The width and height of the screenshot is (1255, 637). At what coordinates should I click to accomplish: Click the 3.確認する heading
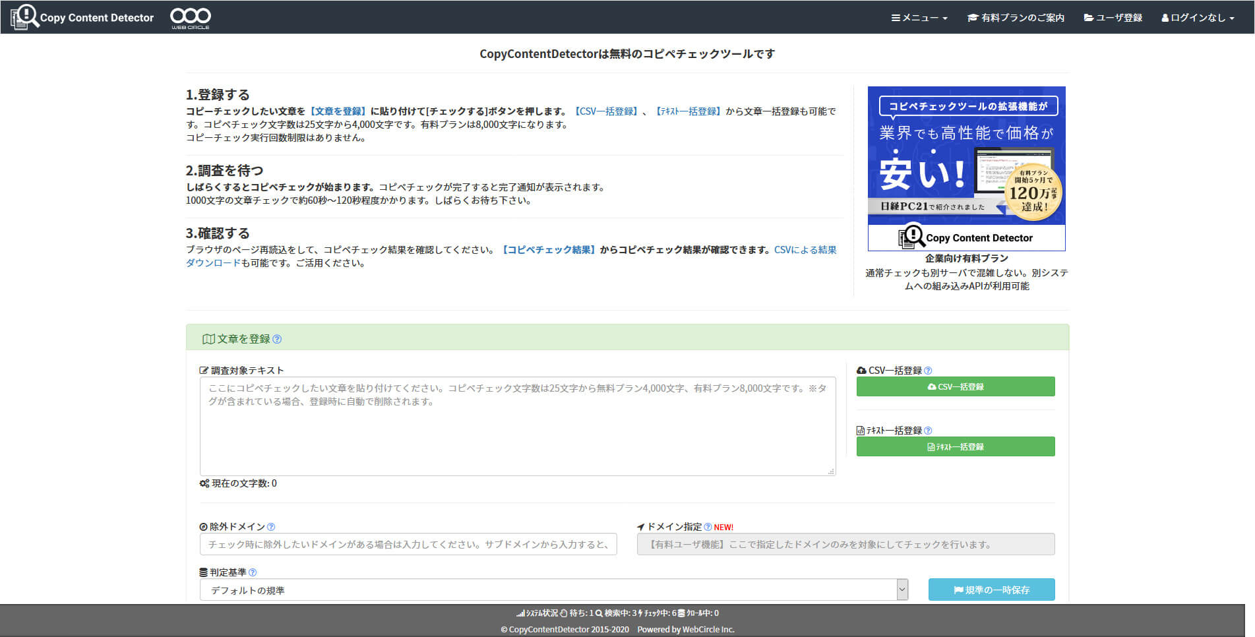[218, 233]
